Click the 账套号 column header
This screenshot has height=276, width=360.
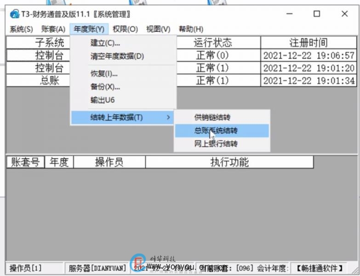click(x=25, y=162)
